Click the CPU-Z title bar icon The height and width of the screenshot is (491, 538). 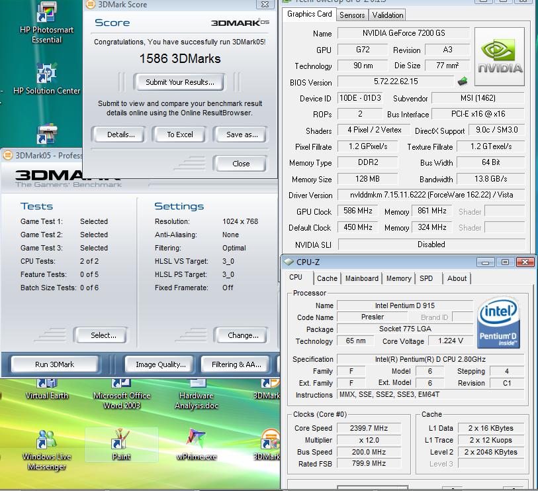click(x=289, y=262)
